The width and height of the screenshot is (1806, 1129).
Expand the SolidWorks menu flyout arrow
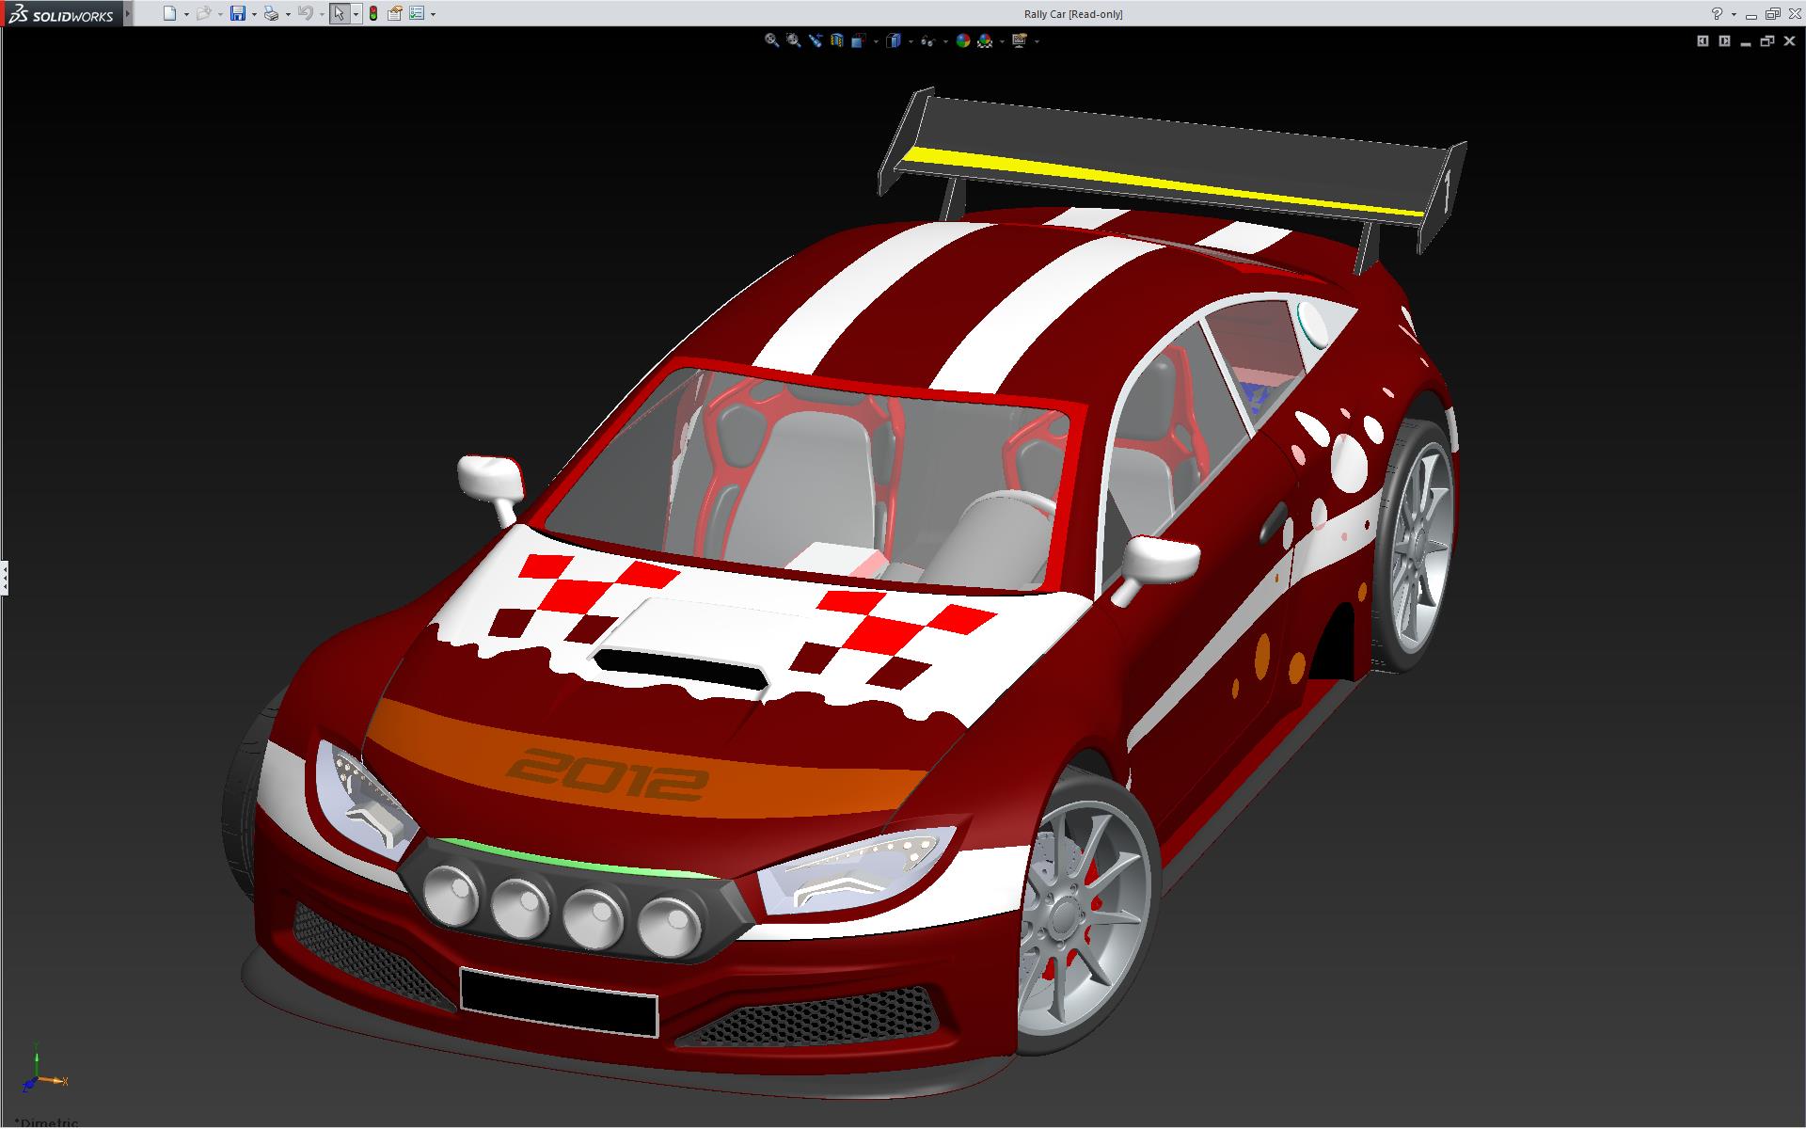(x=128, y=13)
